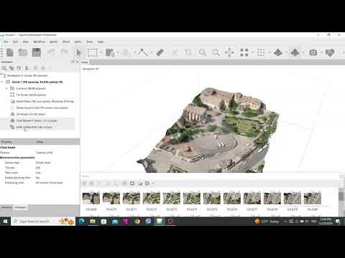Image resolution: width=345 pixels, height=258 pixels.
Task: Select the Ruler measurement tool
Action: (x=160, y=52)
